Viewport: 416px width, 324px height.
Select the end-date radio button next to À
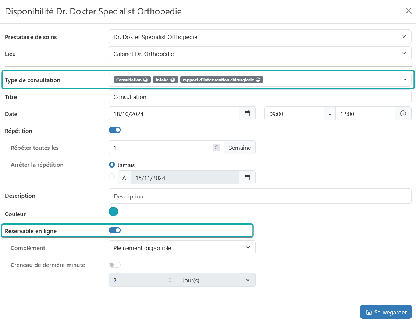pyautogui.click(x=112, y=176)
